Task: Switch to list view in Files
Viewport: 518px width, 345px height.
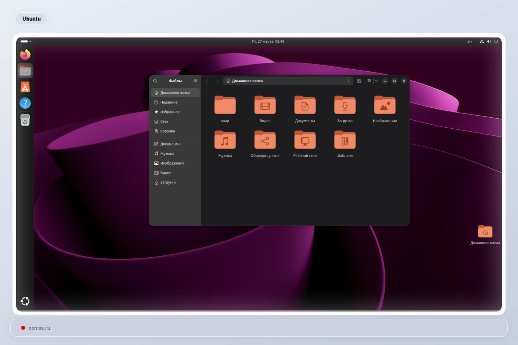Action: 369,81
